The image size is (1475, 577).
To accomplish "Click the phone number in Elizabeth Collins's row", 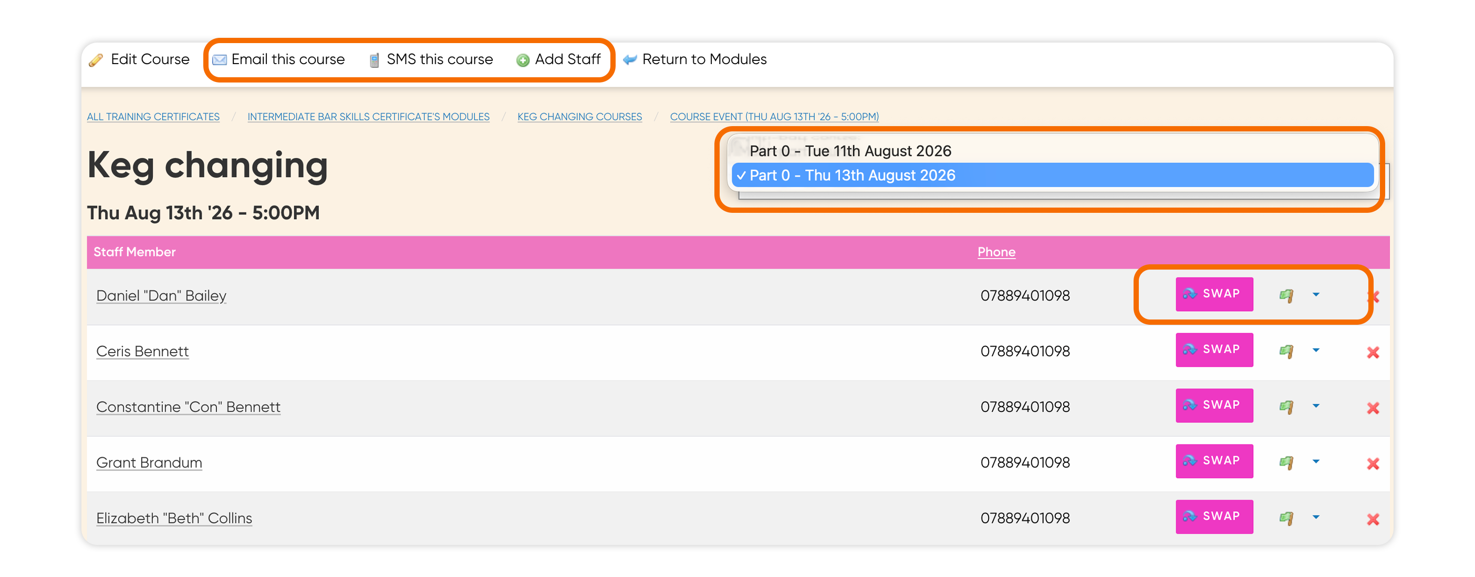I will point(1025,518).
